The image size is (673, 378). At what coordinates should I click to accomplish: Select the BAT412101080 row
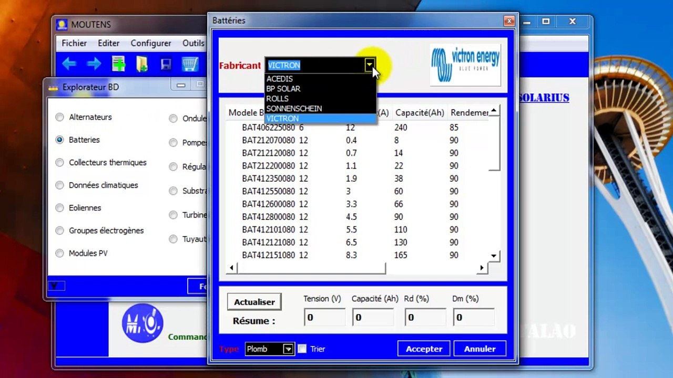tap(358, 229)
